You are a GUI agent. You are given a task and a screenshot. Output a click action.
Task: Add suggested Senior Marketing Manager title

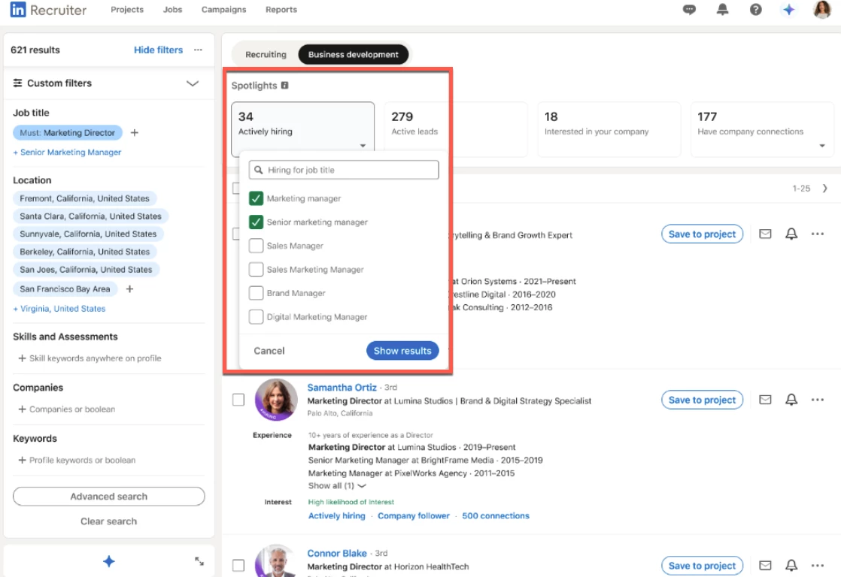tap(67, 153)
